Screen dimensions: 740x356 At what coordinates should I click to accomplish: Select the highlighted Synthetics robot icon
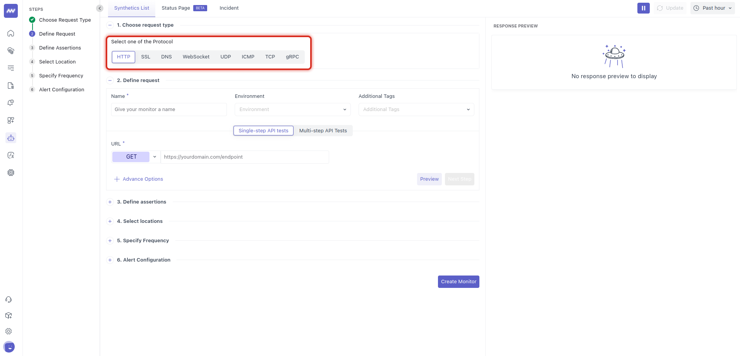point(10,138)
